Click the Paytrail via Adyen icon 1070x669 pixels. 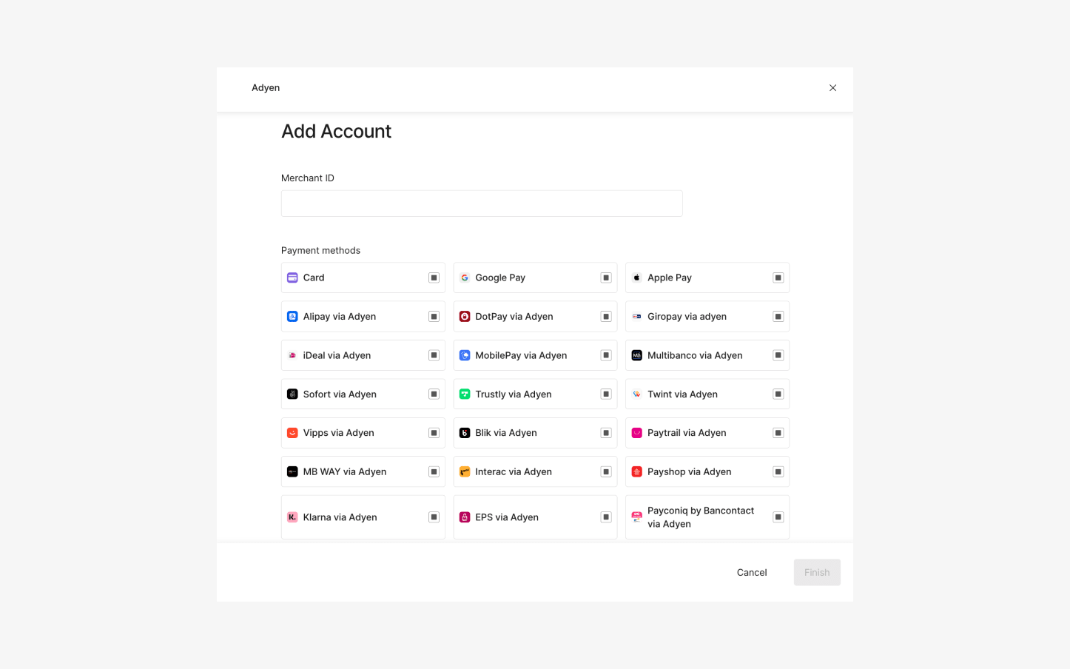coord(636,433)
